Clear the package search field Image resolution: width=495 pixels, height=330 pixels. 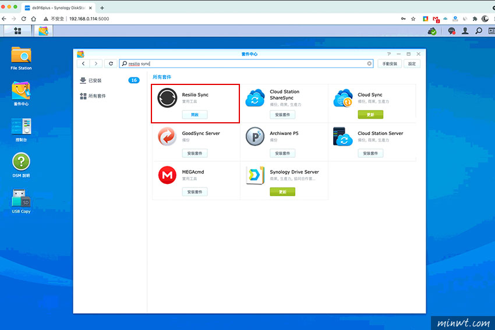(369, 63)
